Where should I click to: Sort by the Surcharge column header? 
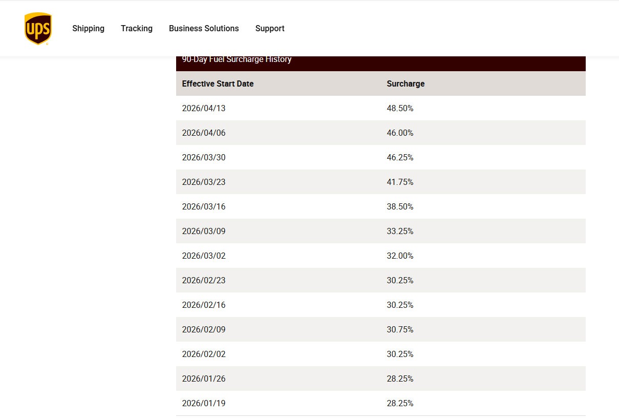(405, 83)
